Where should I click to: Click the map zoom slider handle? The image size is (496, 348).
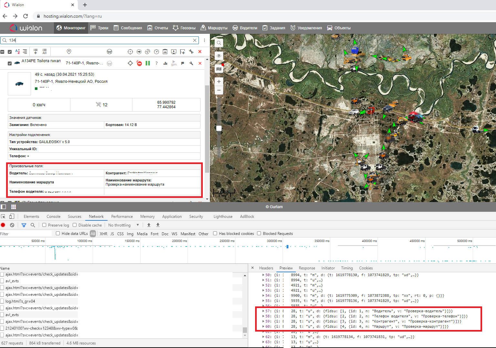219,128
